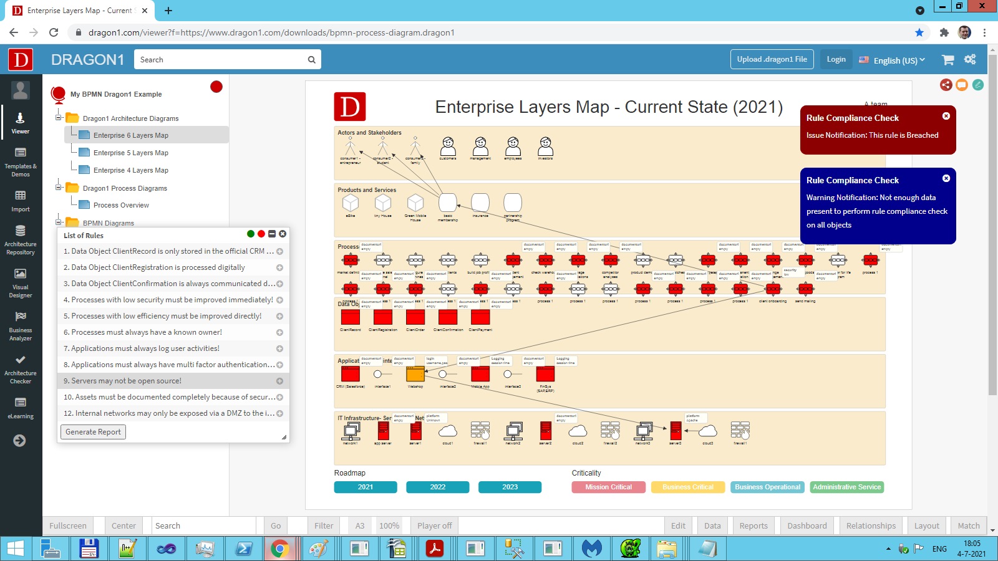
Task: Click the orange comment icon above diagram
Action: click(x=962, y=85)
